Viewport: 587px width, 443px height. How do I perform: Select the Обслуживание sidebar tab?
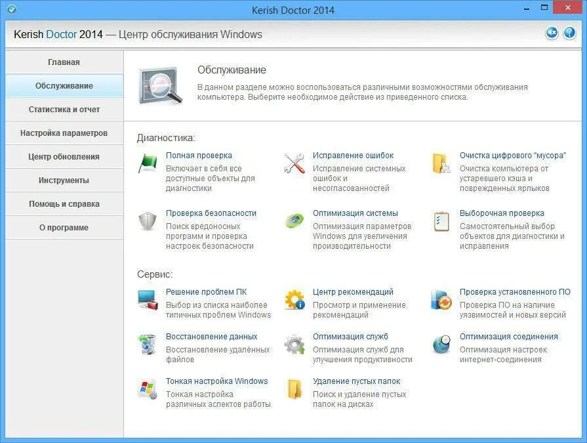pos(64,86)
